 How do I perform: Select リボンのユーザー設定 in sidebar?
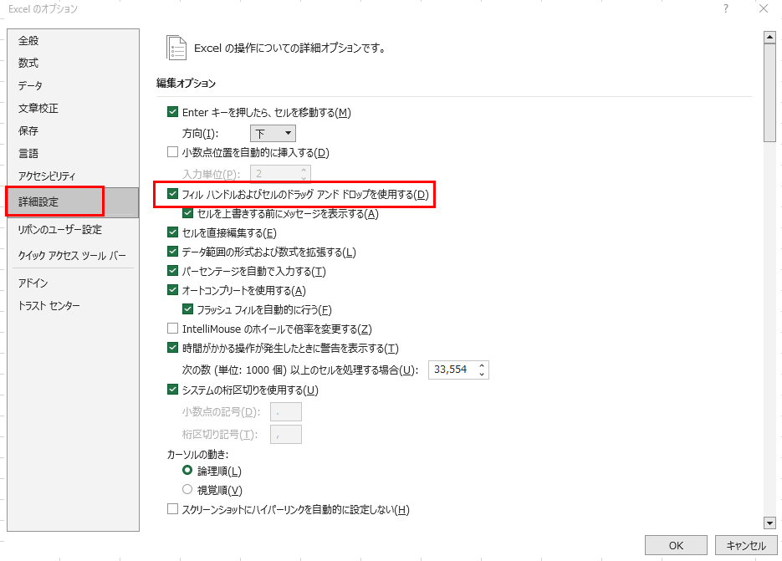pyautogui.click(x=59, y=230)
